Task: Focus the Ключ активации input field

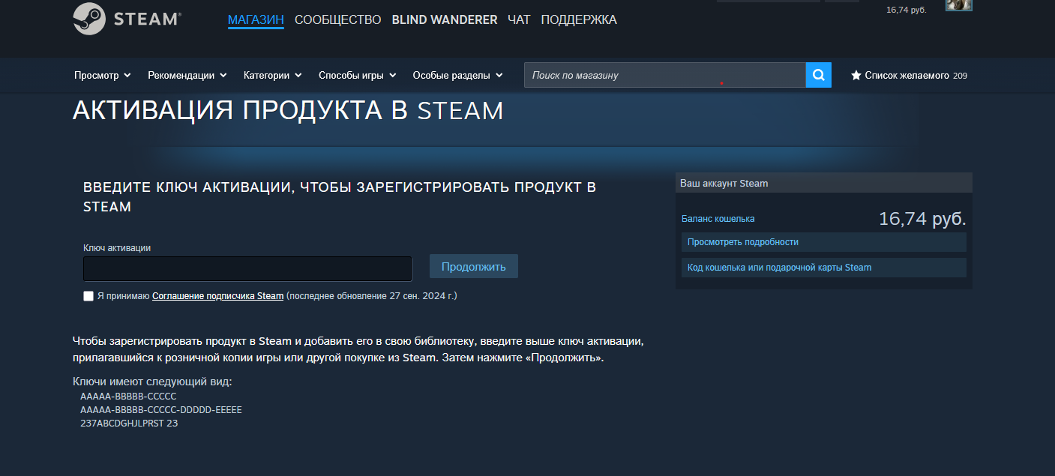Action: (247, 268)
